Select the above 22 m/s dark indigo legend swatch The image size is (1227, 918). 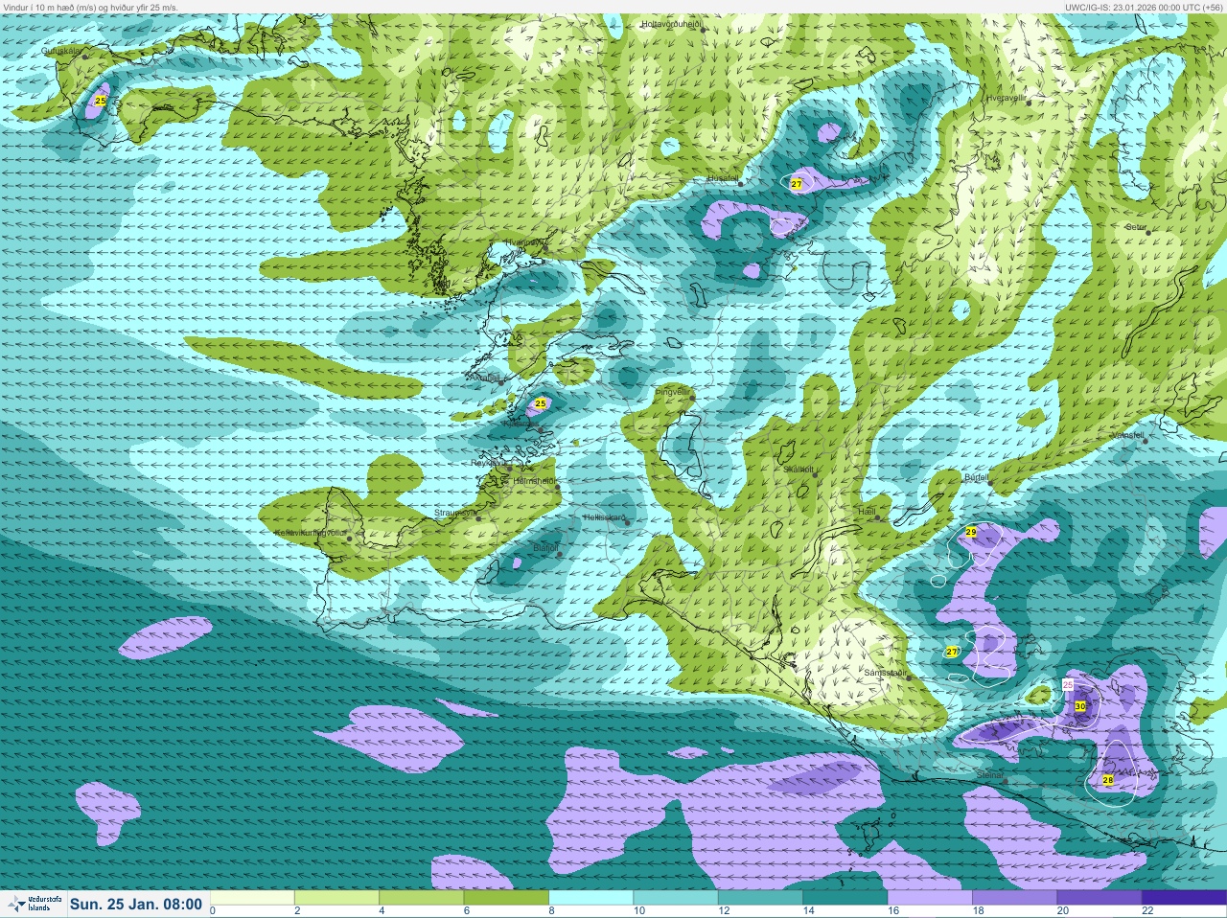pos(1183,898)
